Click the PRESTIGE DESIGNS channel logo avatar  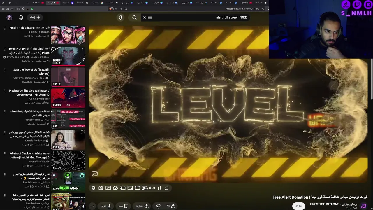click(363, 206)
